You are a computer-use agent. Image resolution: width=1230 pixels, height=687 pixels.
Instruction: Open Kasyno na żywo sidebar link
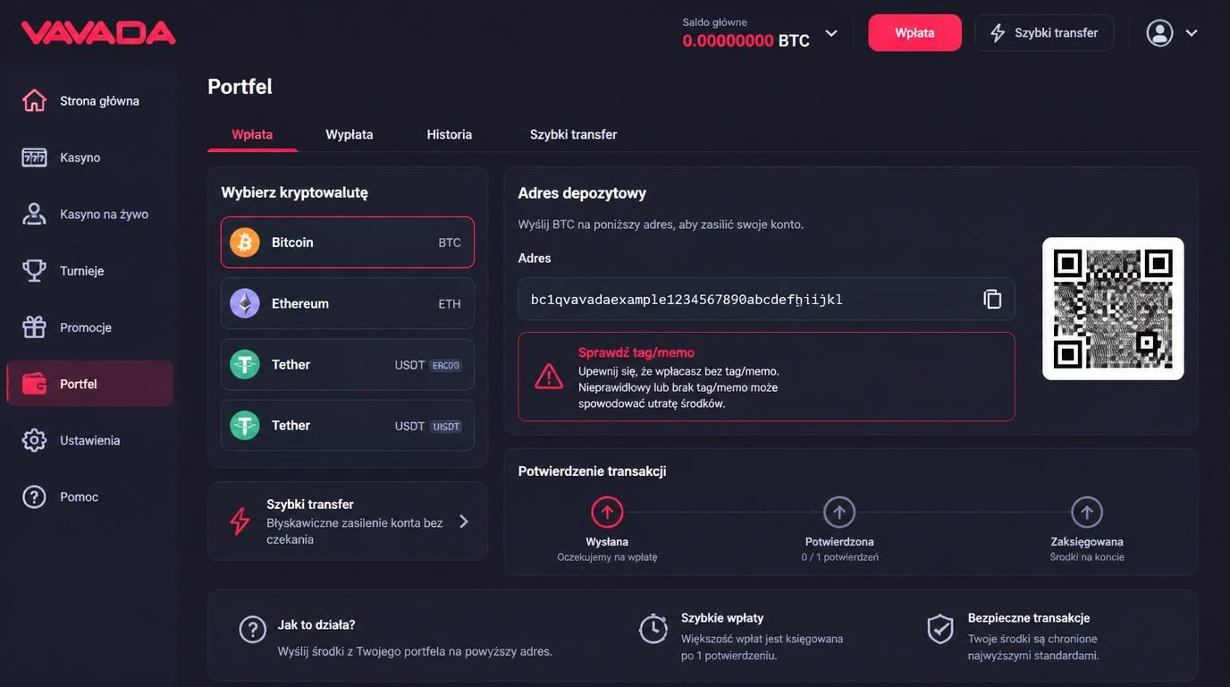(90, 214)
